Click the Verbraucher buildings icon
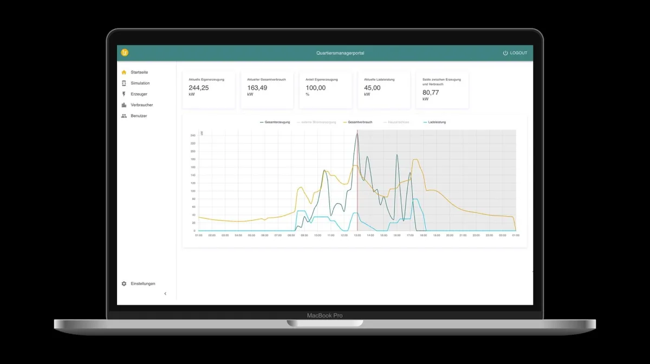This screenshot has height=364, width=650. click(124, 105)
